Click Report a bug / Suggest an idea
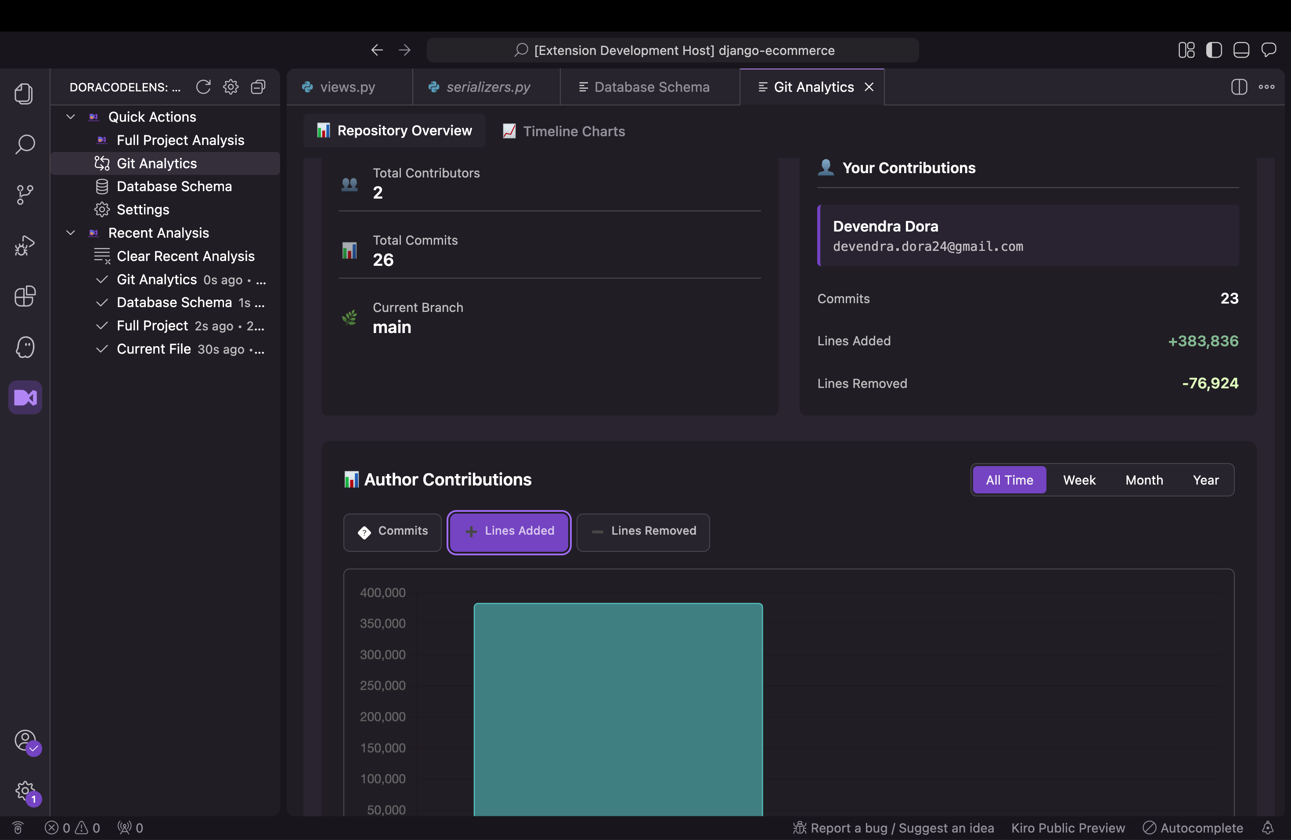This screenshot has width=1291, height=840. pyautogui.click(x=894, y=828)
